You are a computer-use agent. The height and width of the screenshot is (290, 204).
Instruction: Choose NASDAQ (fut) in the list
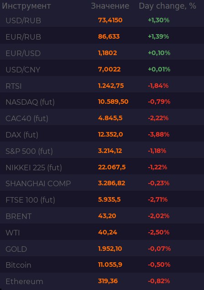(x=102, y=102)
